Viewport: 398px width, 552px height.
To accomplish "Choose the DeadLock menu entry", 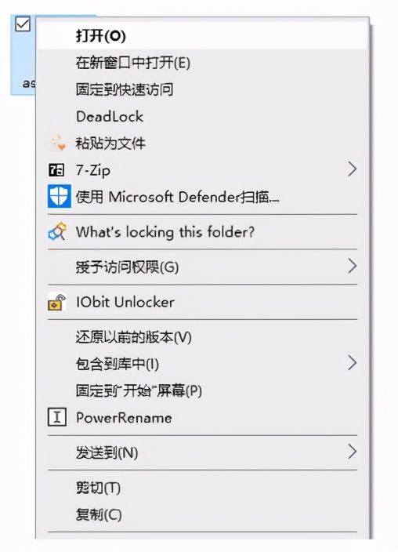I will point(202,117).
